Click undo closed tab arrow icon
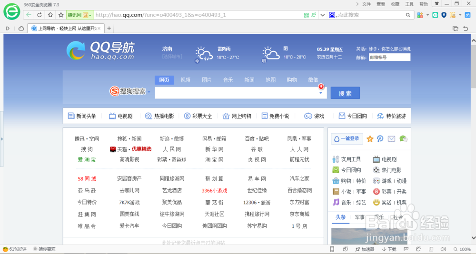 tap(466, 29)
